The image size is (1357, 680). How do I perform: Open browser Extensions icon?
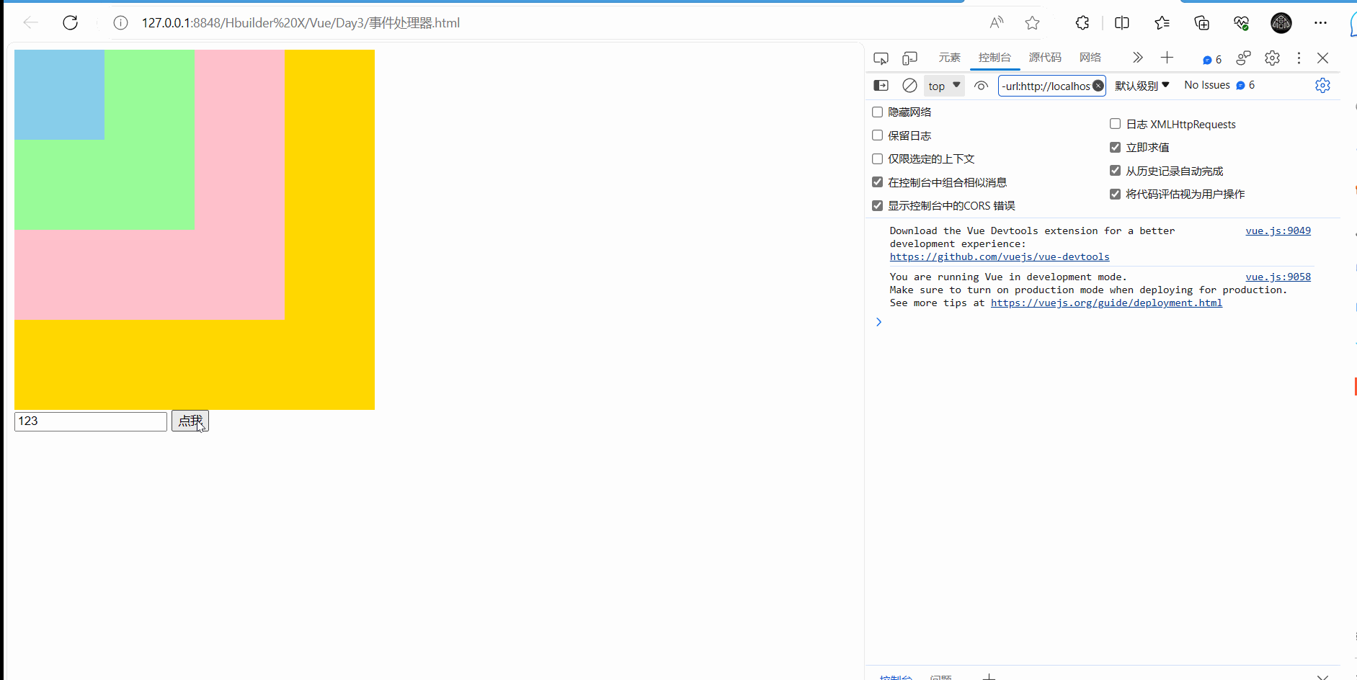(x=1082, y=23)
